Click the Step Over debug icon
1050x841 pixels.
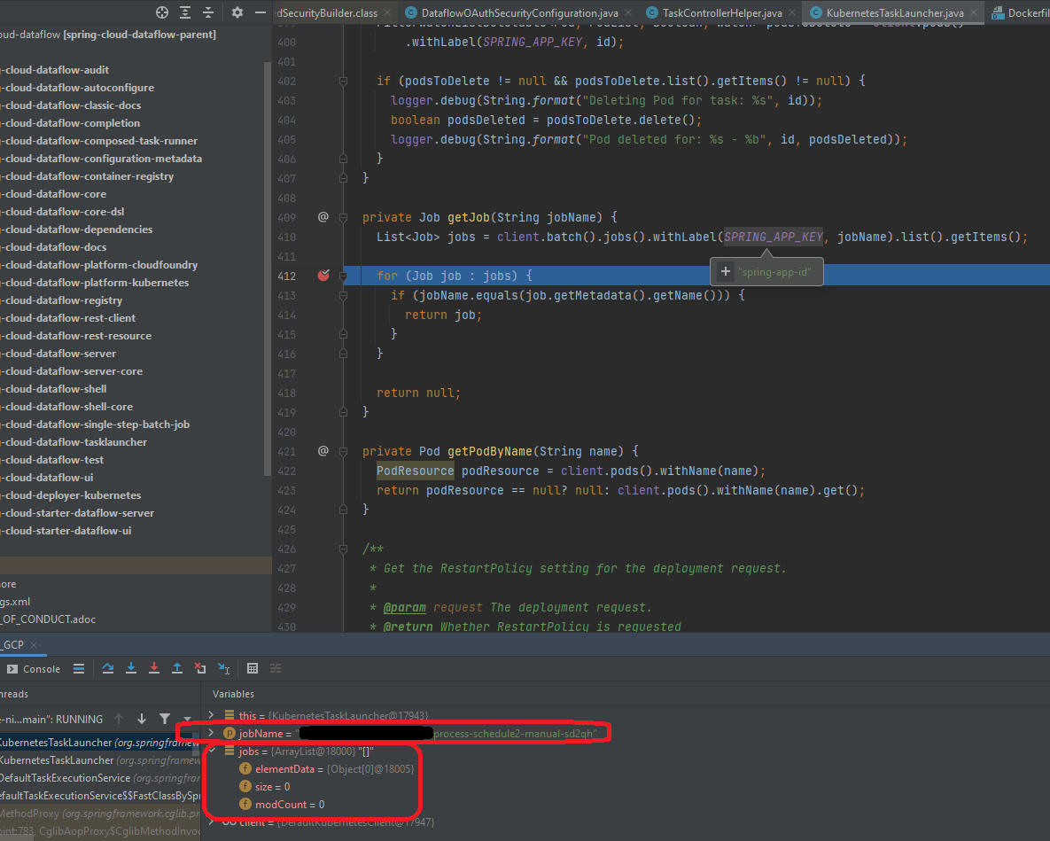(x=108, y=668)
